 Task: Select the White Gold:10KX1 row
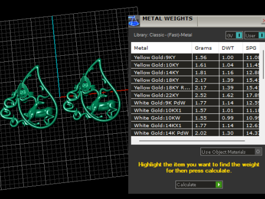point(195,111)
